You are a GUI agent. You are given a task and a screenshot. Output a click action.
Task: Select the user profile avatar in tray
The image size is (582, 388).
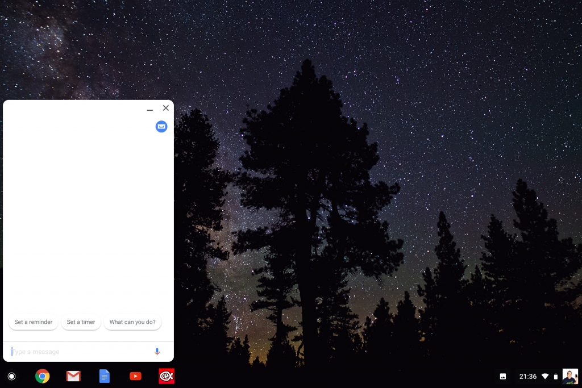(570, 376)
